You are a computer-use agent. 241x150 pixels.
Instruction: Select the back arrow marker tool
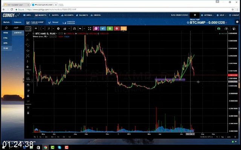pyautogui.click(x=27, y=67)
